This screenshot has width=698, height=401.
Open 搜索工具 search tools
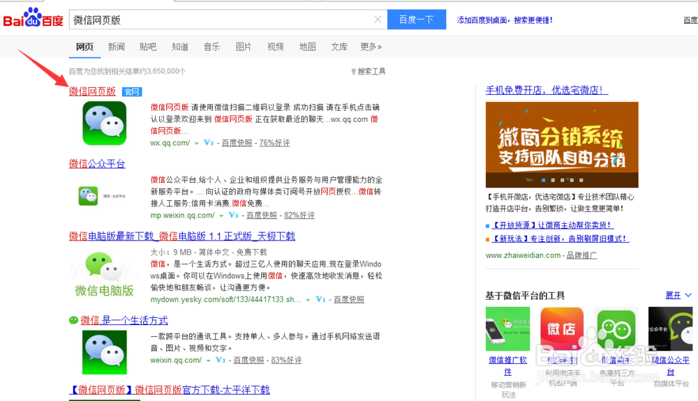[369, 71]
